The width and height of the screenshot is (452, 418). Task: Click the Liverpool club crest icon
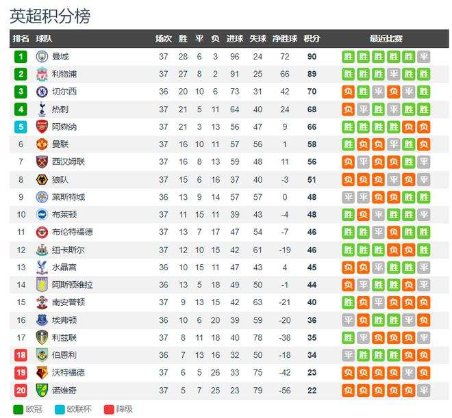click(x=42, y=75)
